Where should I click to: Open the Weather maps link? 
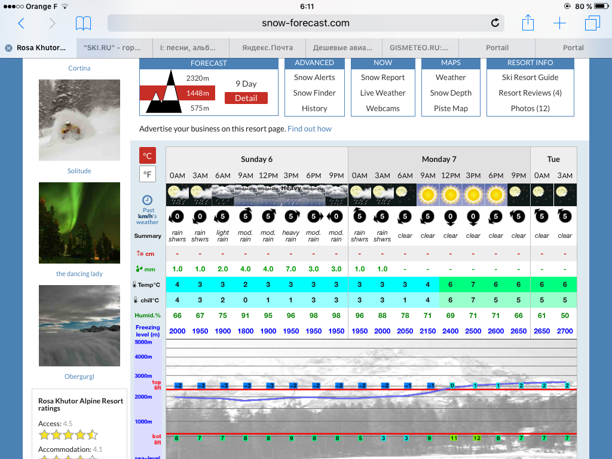tap(451, 77)
